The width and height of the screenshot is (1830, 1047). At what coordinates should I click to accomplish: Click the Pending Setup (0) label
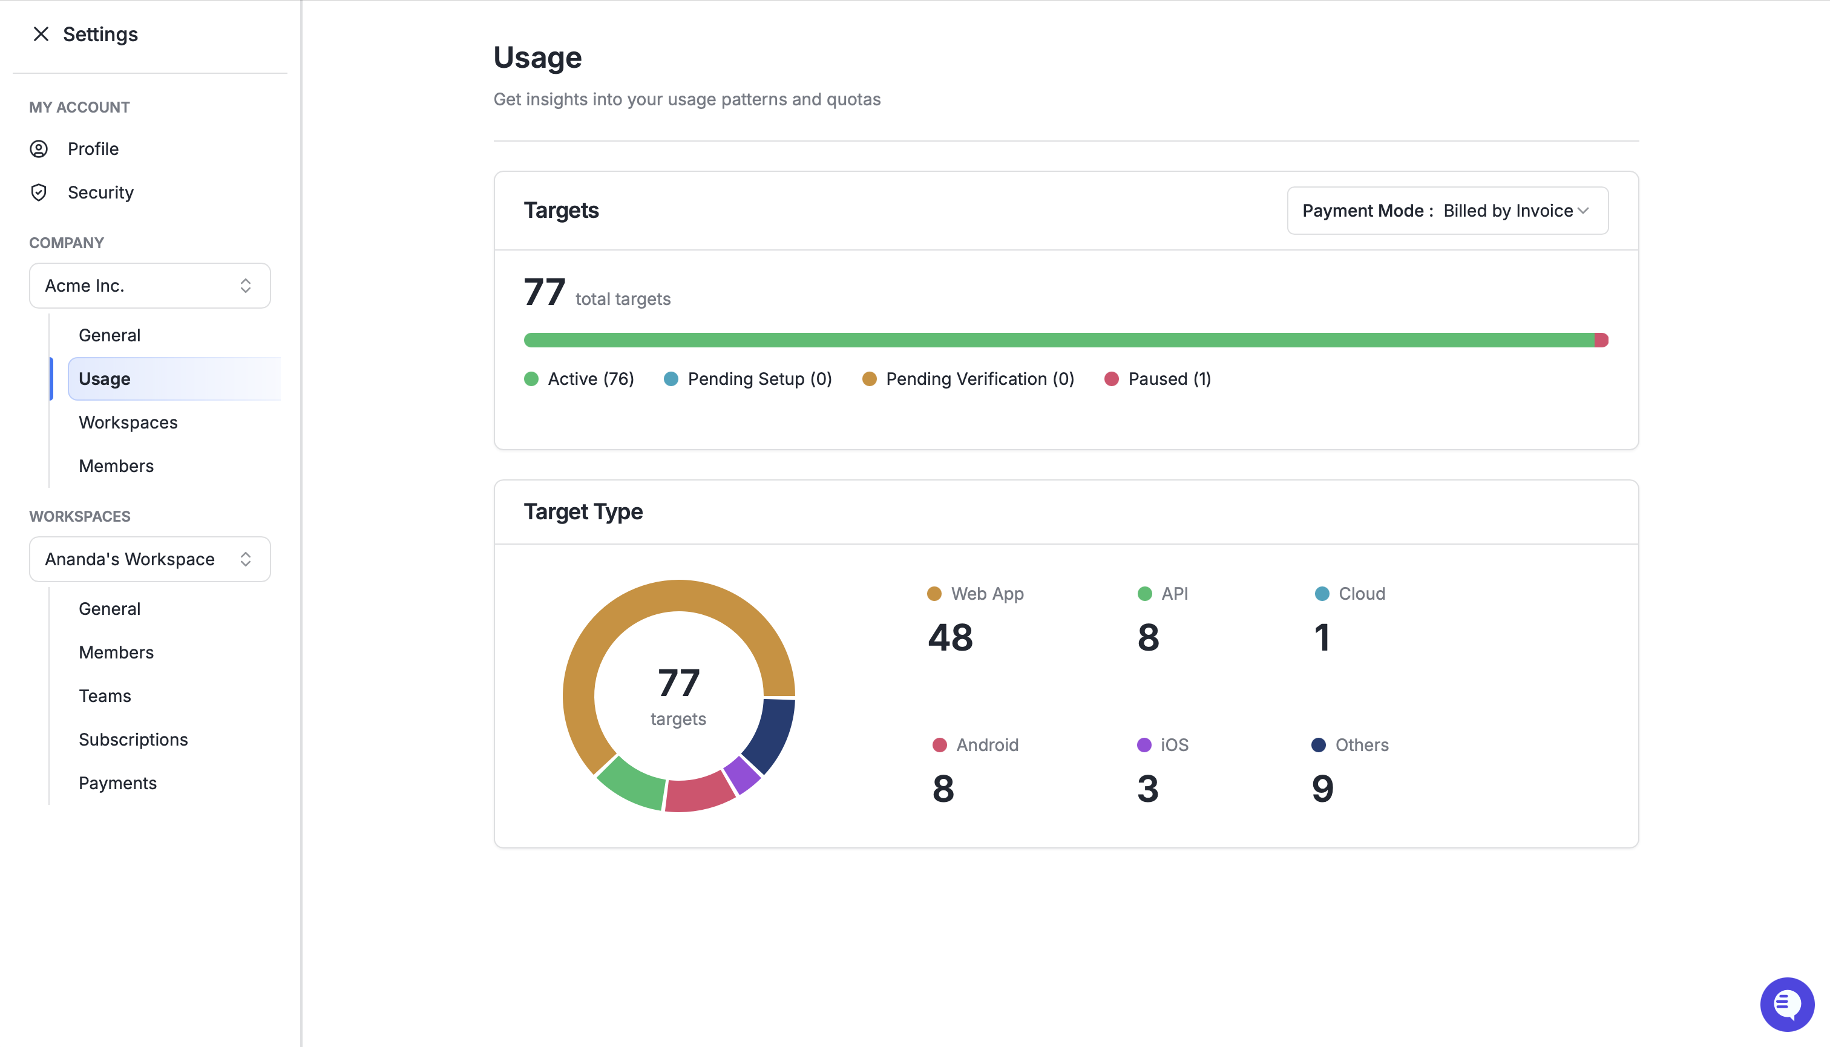(x=760, y=379)
